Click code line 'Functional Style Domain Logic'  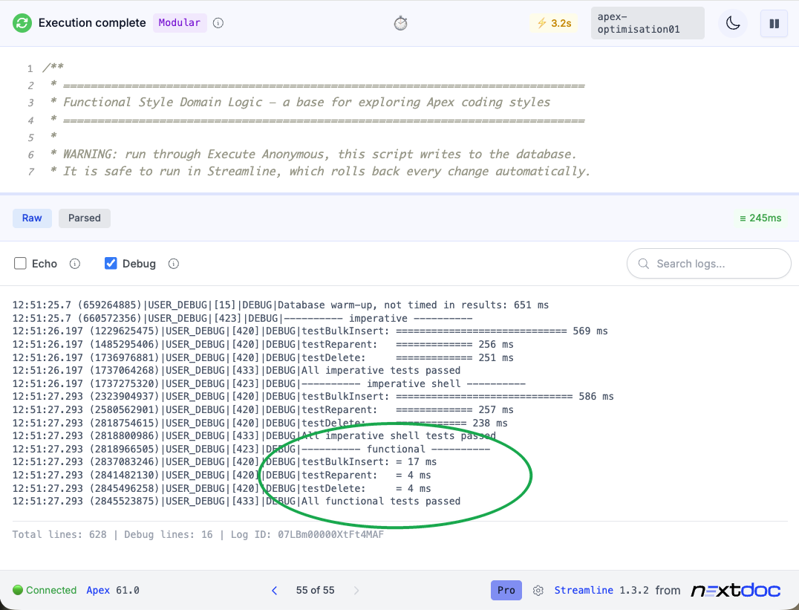coord(307,102)
